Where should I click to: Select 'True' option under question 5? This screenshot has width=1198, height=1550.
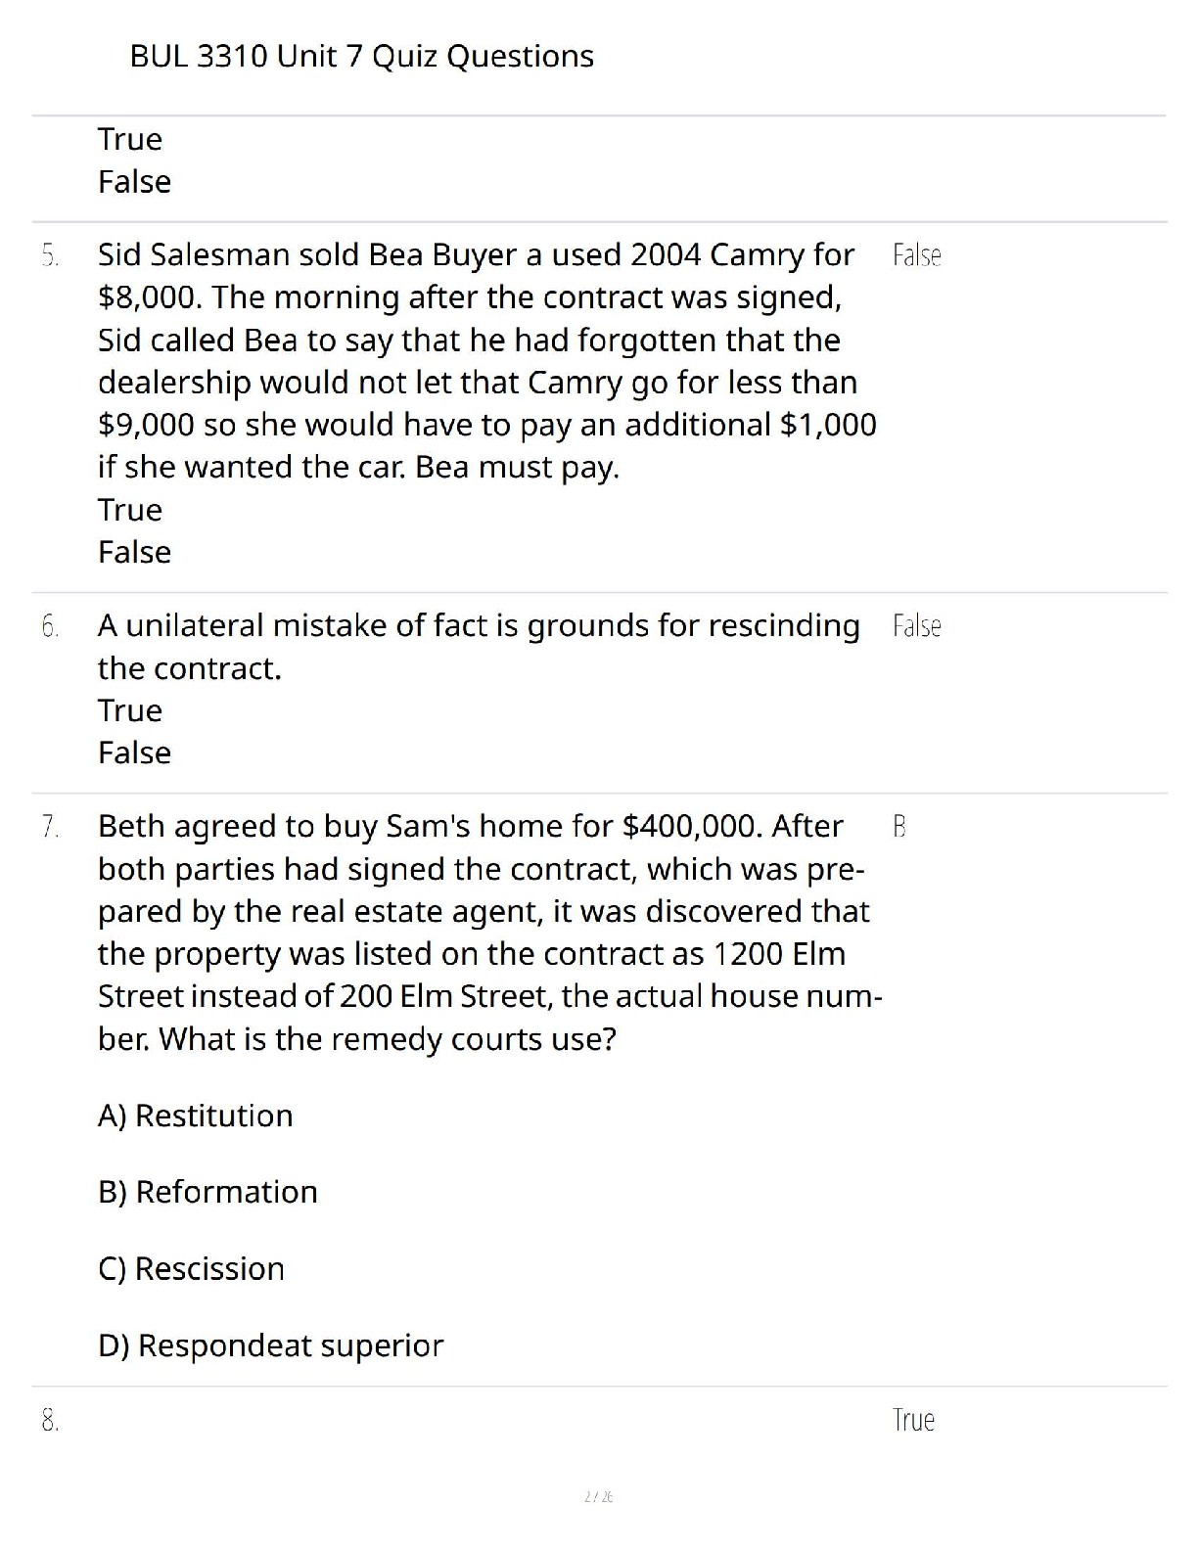point(130,510)
